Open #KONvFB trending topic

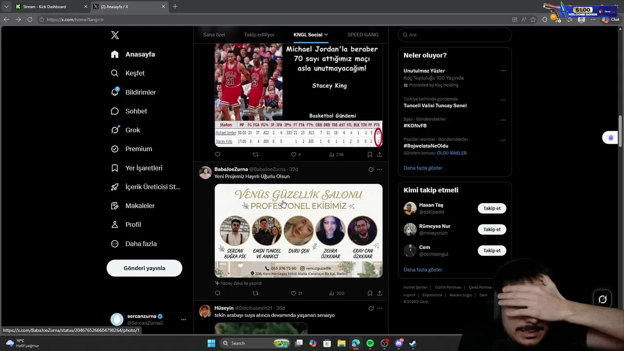tap(415, 126)
